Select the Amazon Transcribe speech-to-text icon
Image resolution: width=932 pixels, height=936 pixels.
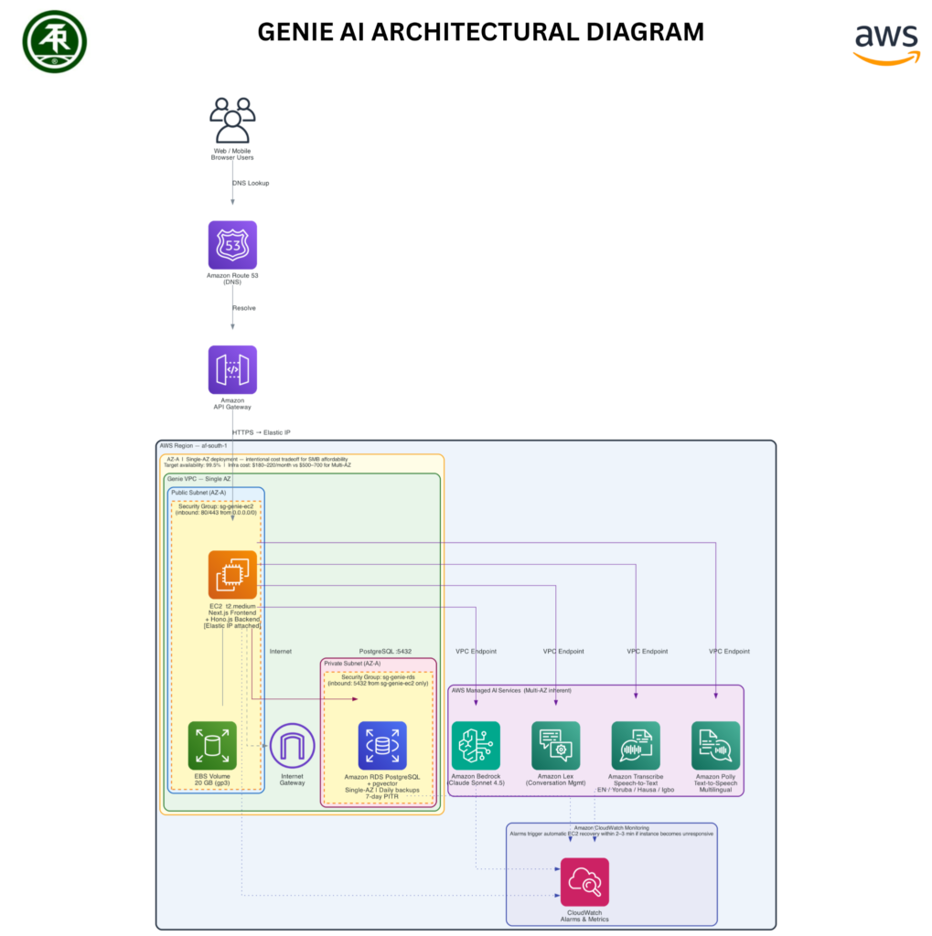pos(636,745)
